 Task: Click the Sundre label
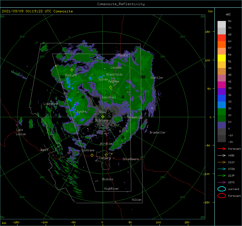click(x=81, y=111)
